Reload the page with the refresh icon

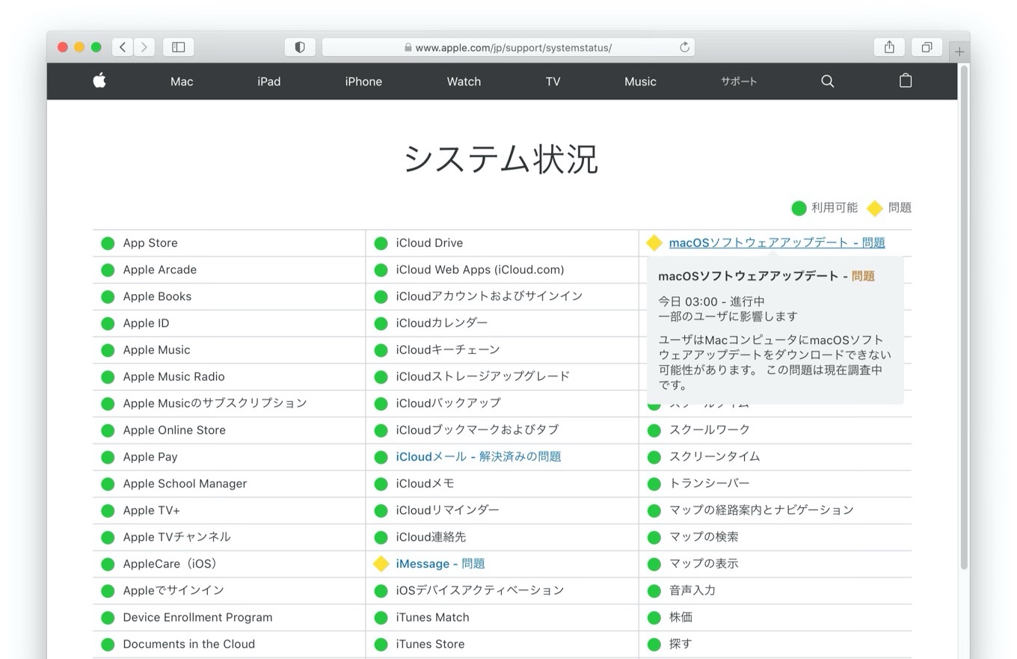[x=684, y=47]
